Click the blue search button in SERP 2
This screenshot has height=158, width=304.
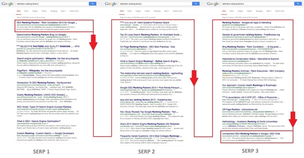pyautogui.click(x=196, y=4)
